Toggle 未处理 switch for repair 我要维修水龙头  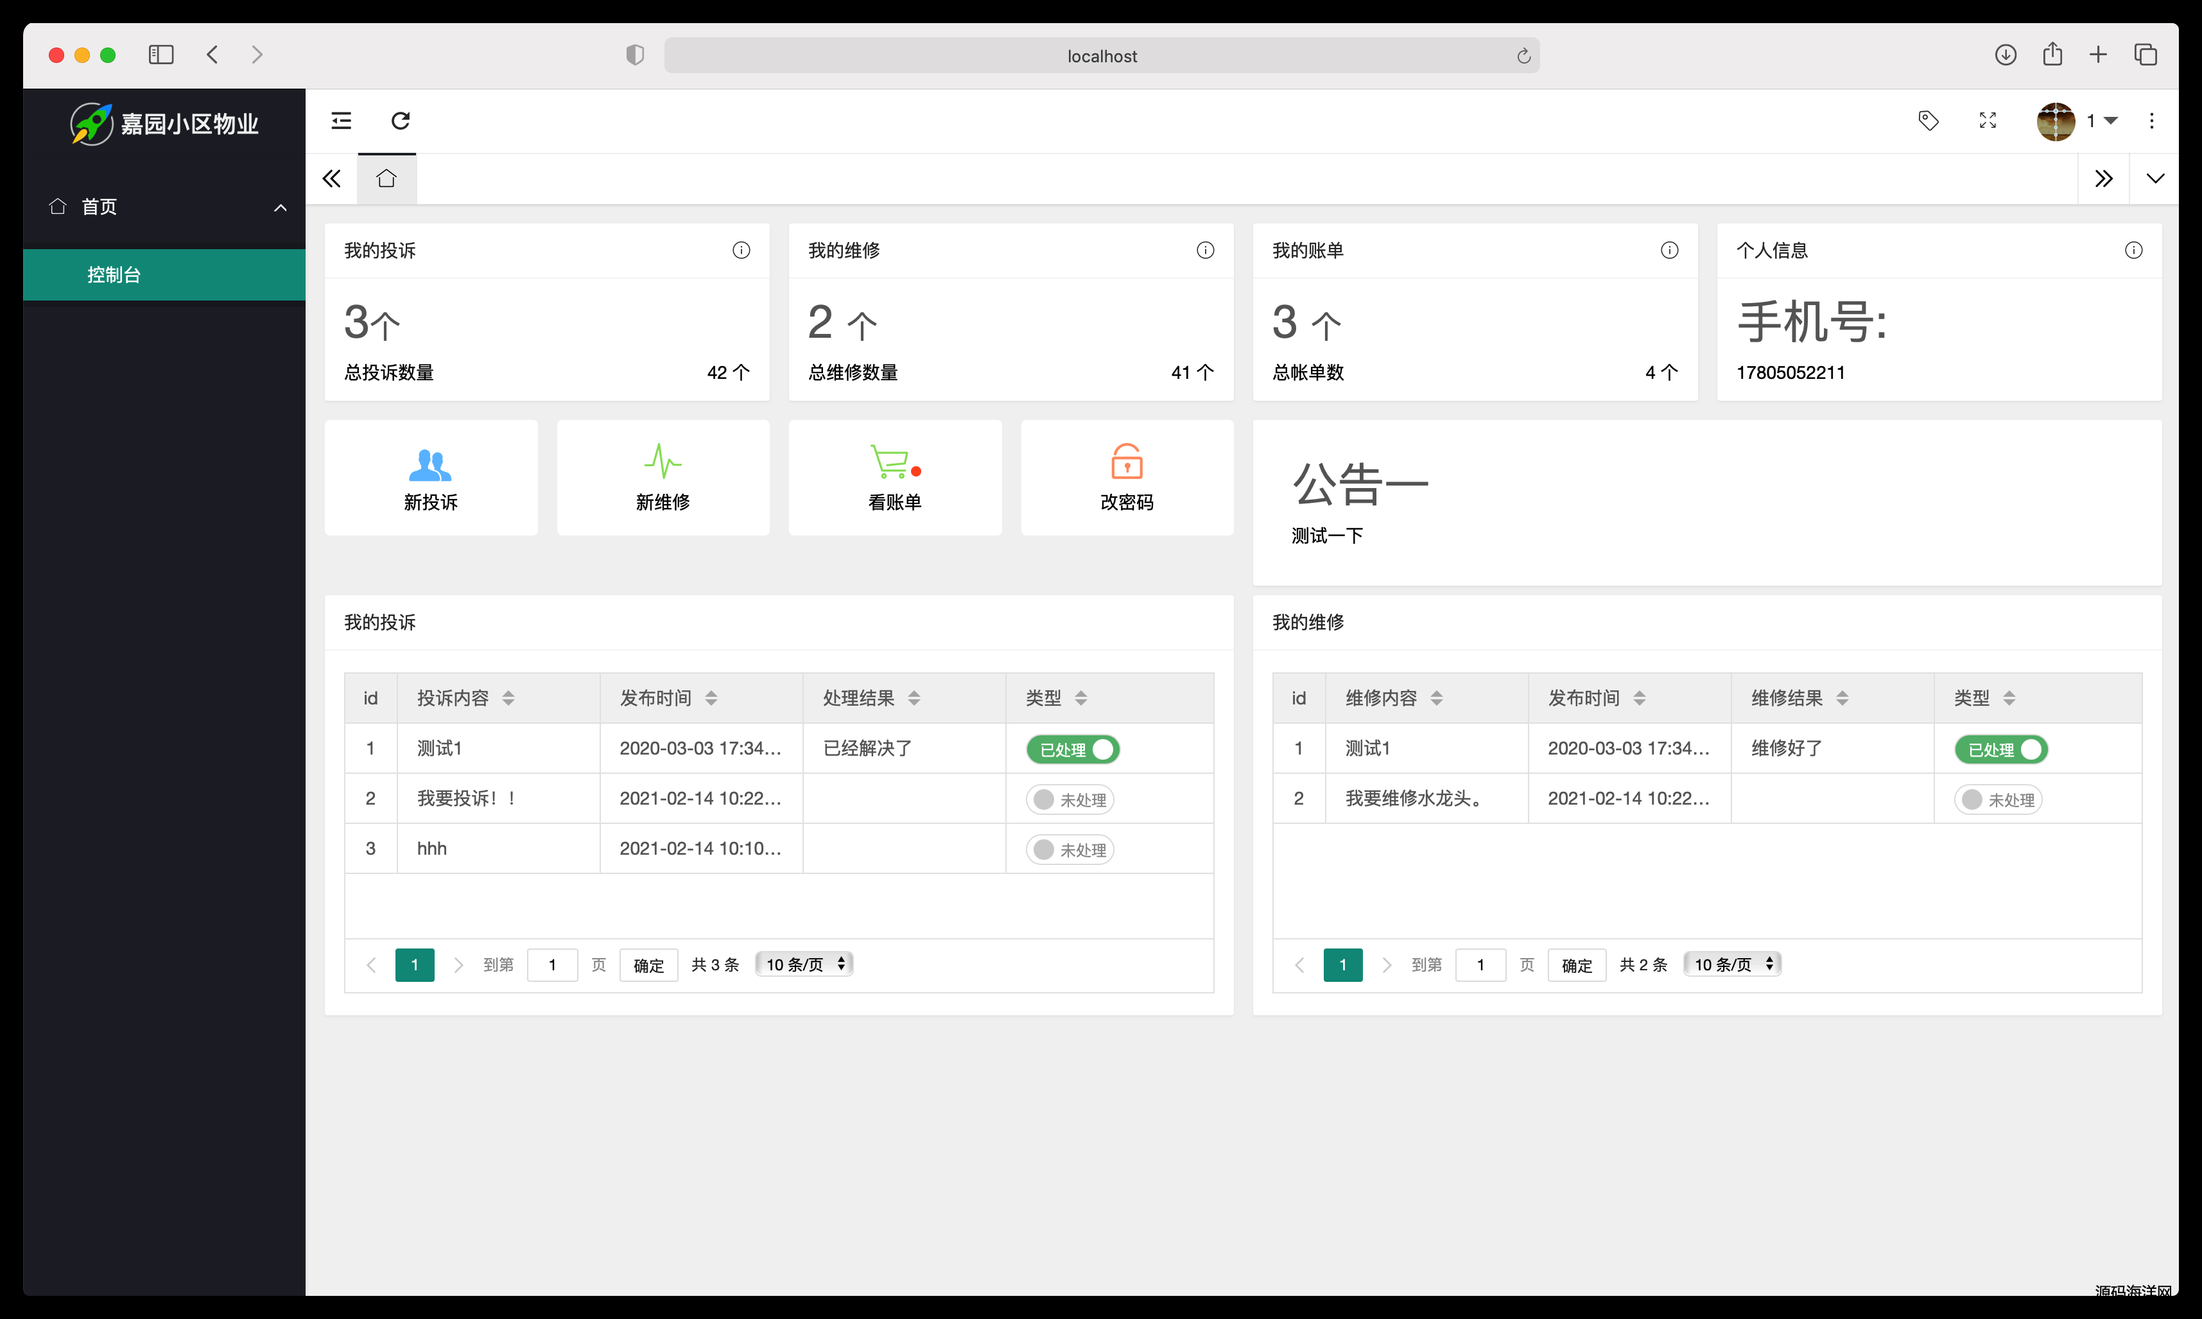[1998, 800]
